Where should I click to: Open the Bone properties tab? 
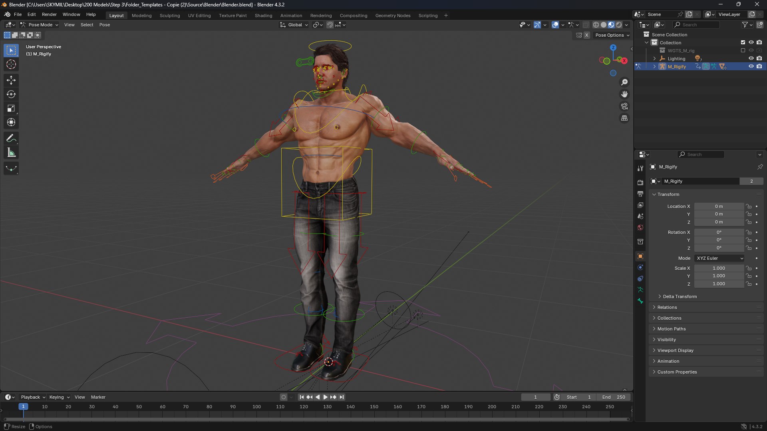tap(640, 301)
